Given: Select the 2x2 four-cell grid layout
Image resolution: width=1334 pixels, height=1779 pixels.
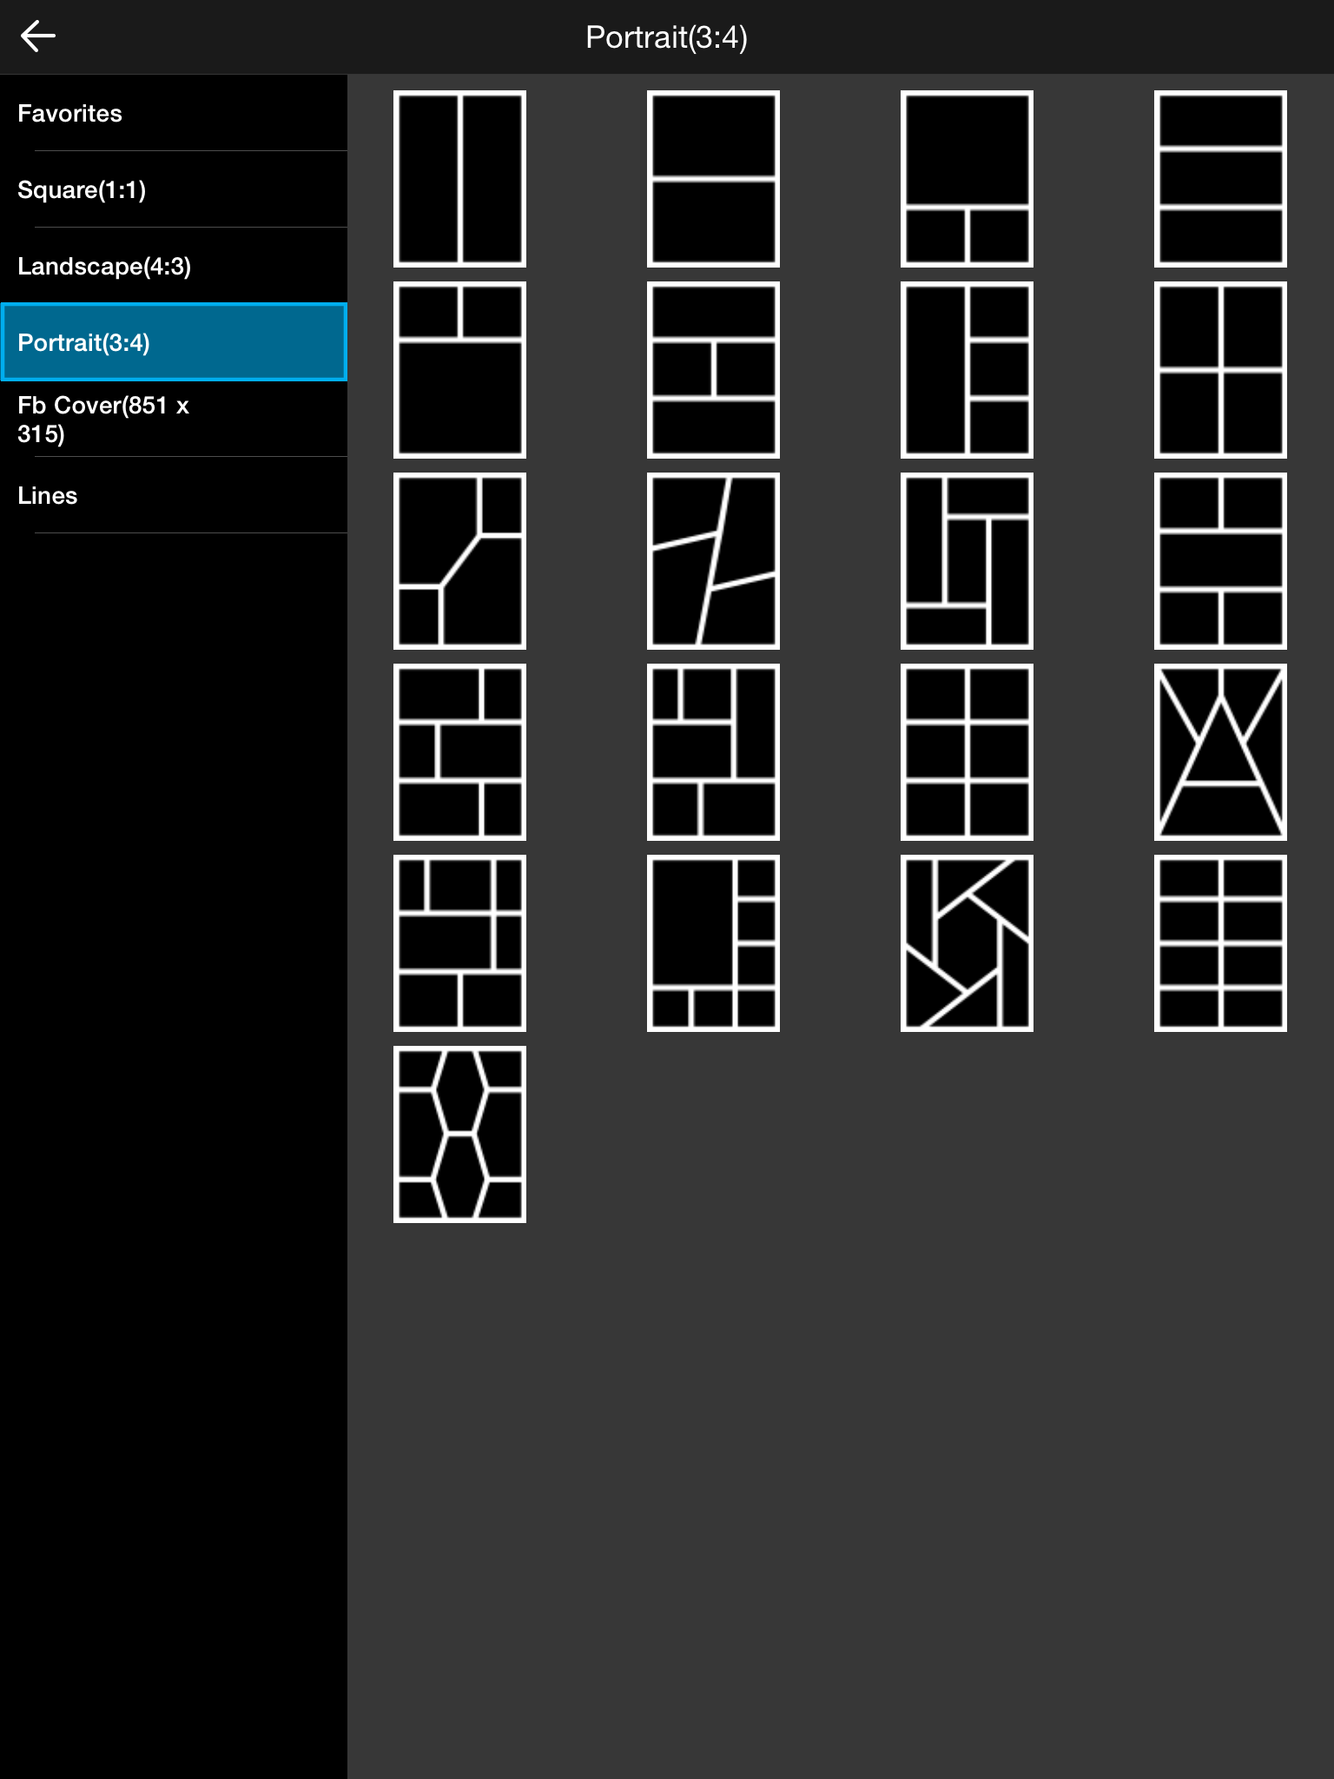Looking at the screenshot, I should (x=1220, y=370).
